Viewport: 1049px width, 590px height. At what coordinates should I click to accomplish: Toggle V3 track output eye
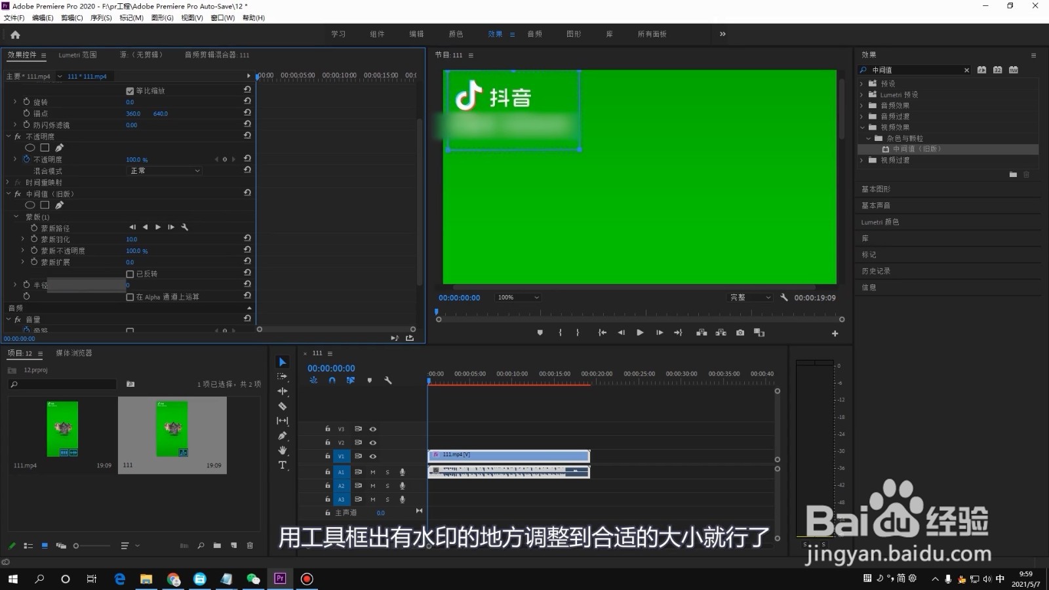click(x=373, y=429)
